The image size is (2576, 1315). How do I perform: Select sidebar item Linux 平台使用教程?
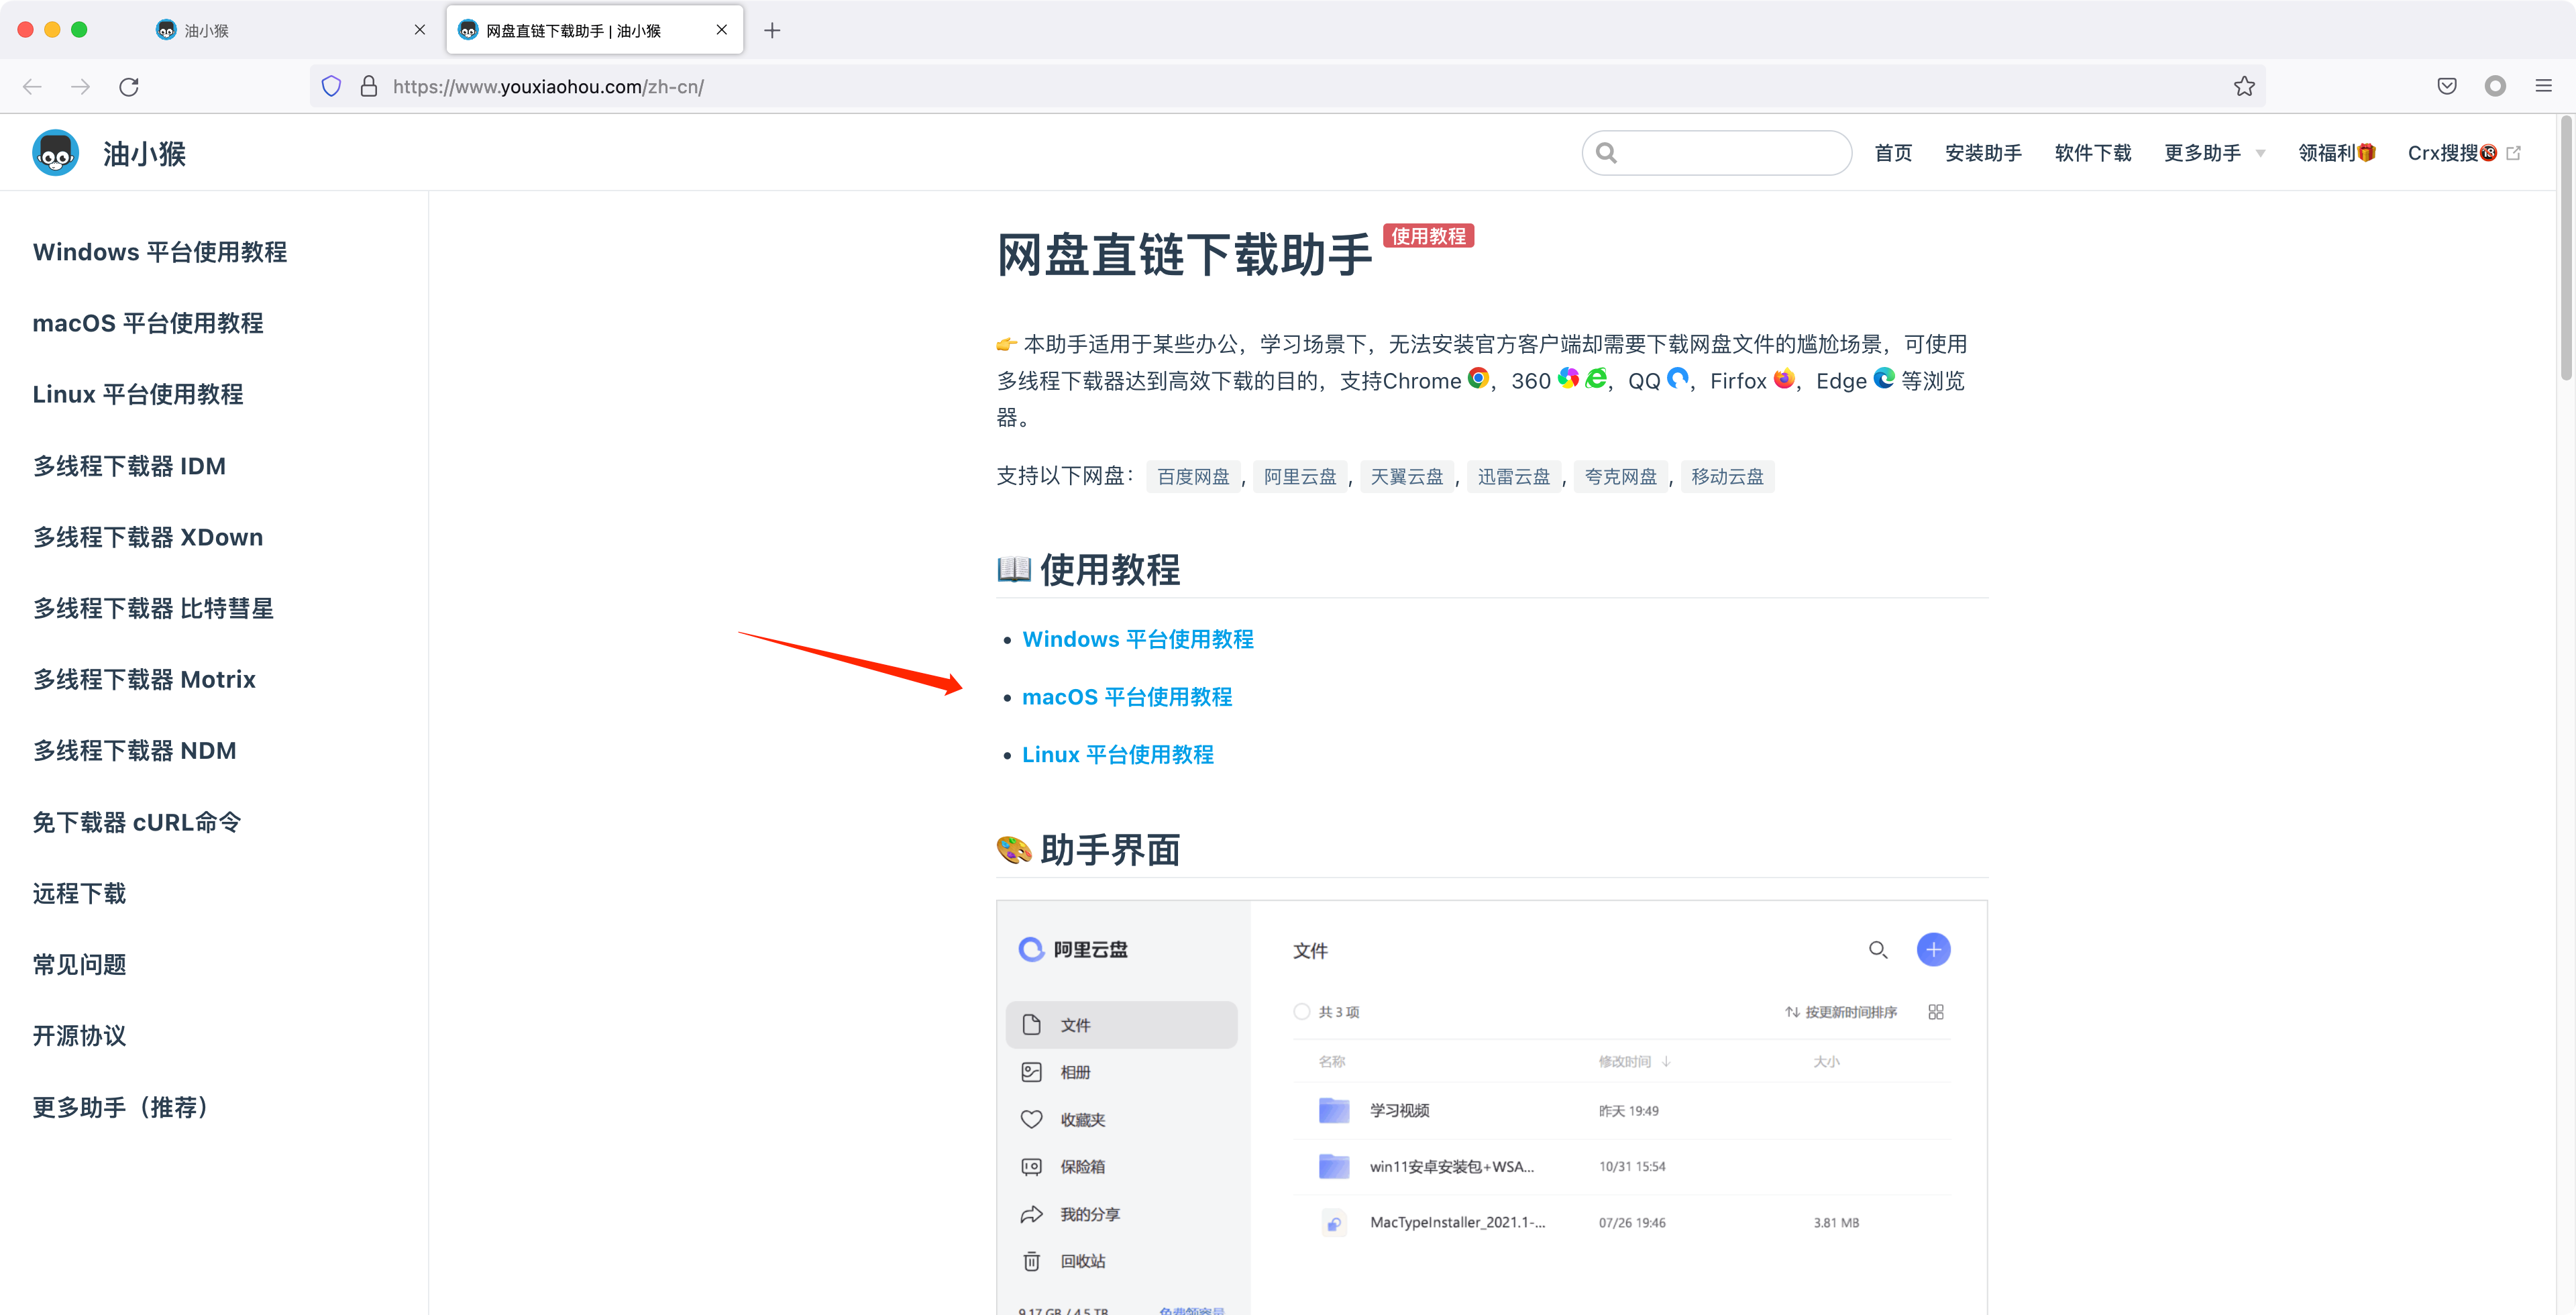coord(138,394)
